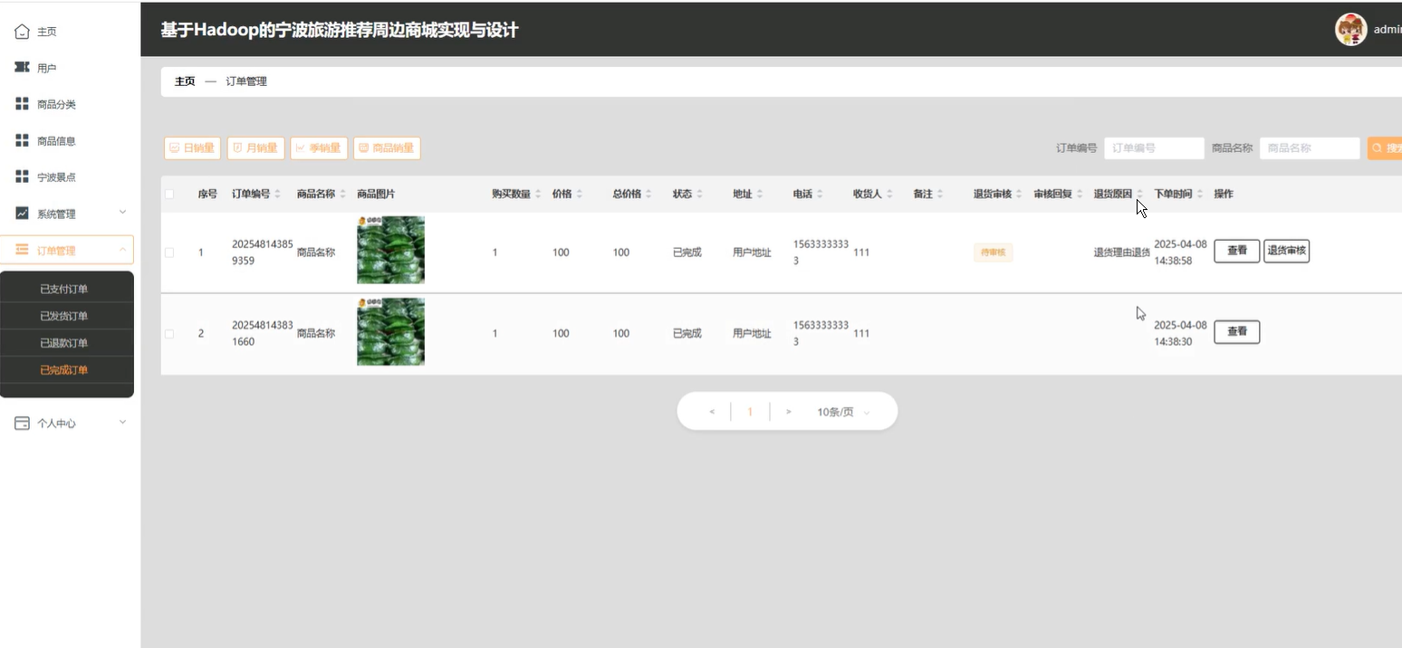Open product image in row 2

coord(390,331)
